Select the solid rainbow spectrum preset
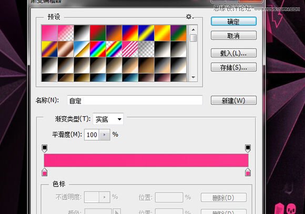305x214 pixels. [x=98, y=49]
